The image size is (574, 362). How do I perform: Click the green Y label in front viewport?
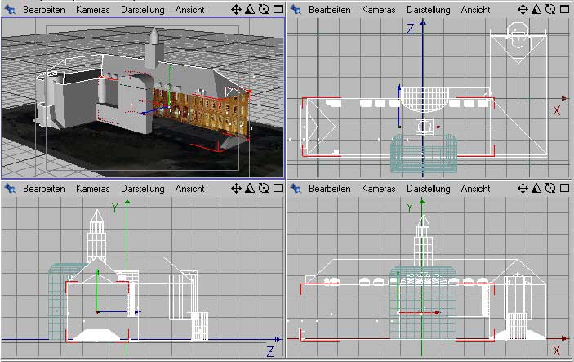(410, 208)
